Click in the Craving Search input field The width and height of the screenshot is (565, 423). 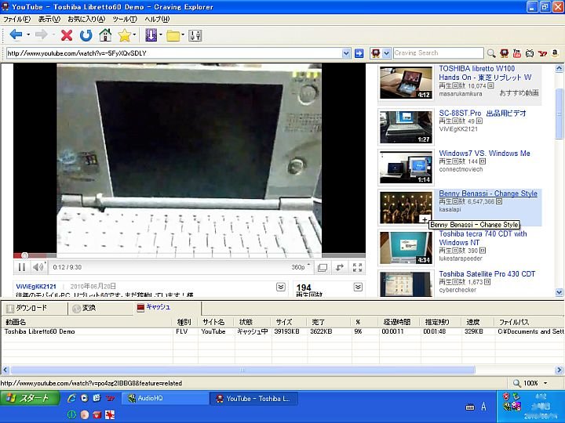(x=438, y=53)
